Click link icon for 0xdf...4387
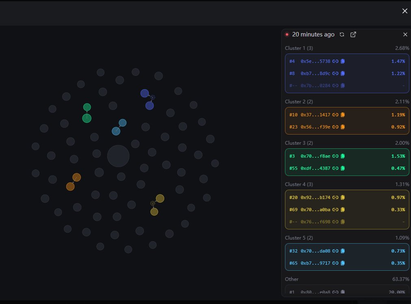 point(335,168)
